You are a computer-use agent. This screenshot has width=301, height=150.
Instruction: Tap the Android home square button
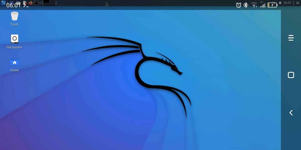(x=291, y=75)
